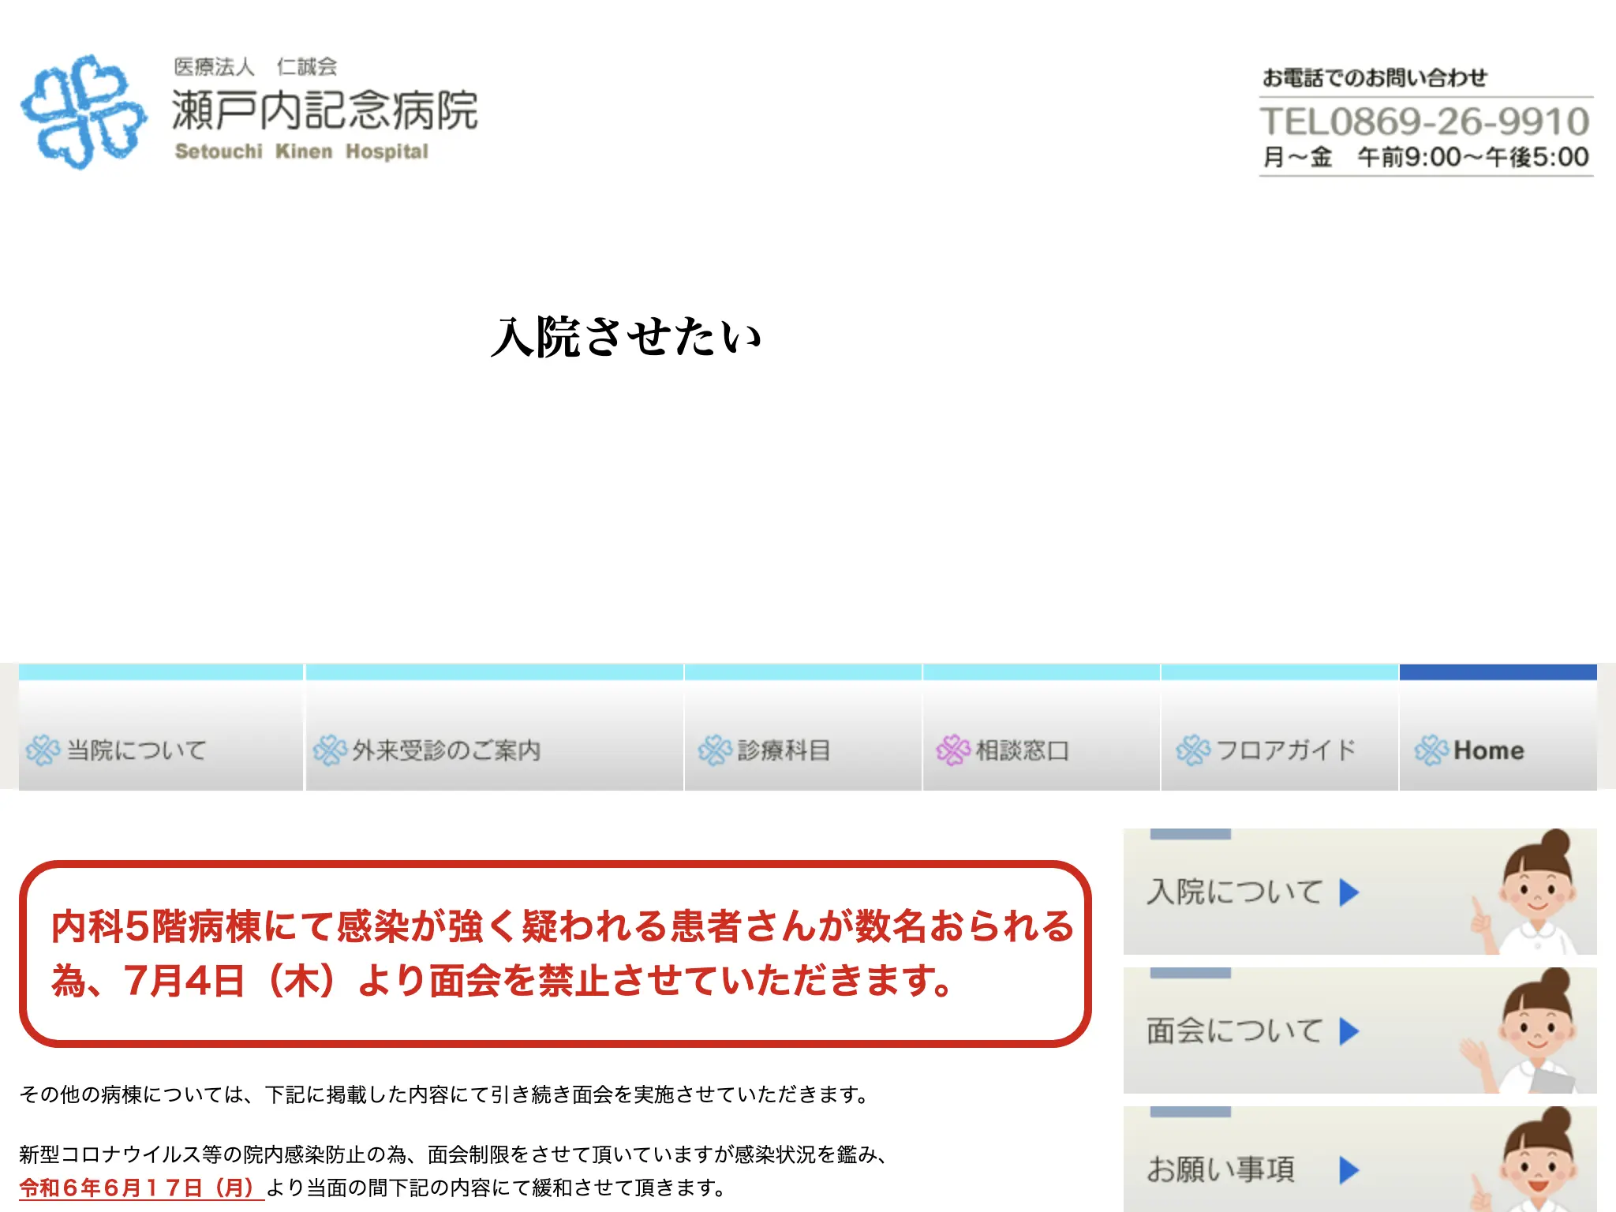Click the 瀬戸内記念病院 hospital name text
The height and width of the screenshot is (1212, 1616).
325,110
